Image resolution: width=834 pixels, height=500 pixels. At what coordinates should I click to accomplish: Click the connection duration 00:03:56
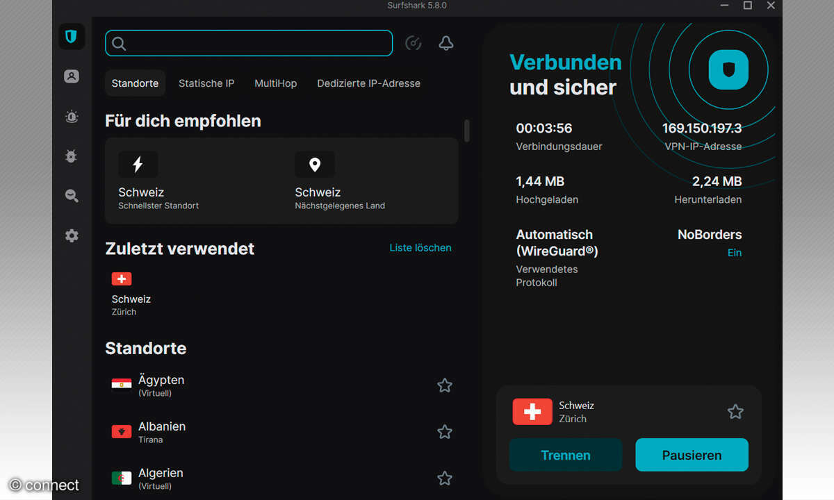pos(544,128)
